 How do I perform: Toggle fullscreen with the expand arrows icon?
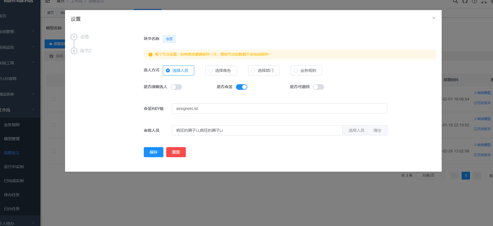(484, 1)
